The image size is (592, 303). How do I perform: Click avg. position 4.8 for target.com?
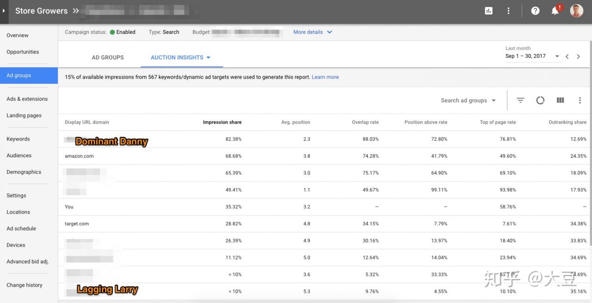coord(307,224)
